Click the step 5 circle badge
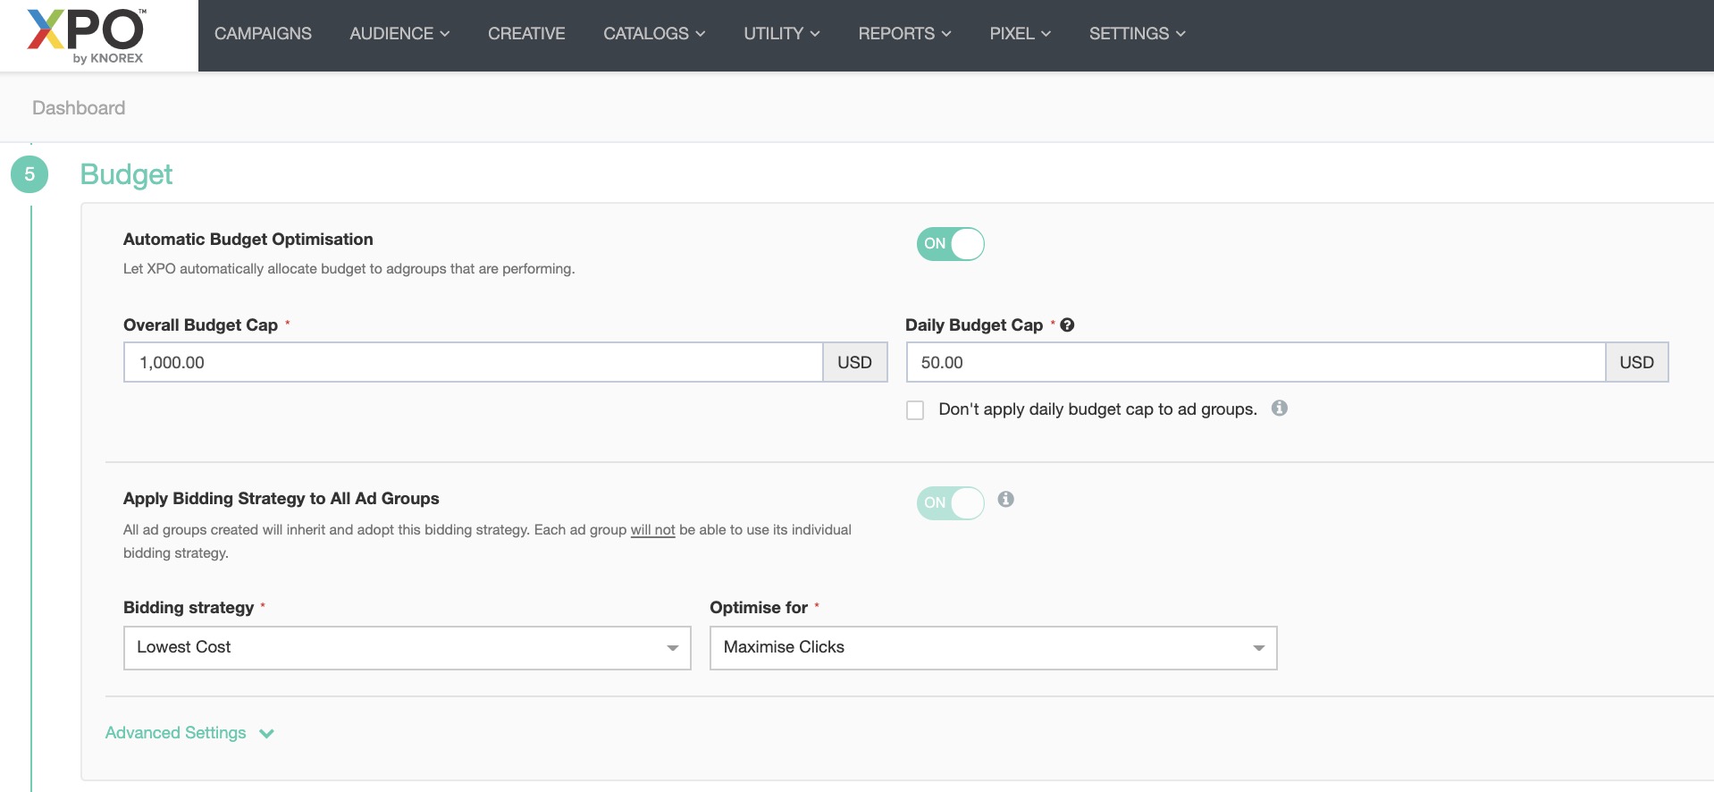 (29, 174)
